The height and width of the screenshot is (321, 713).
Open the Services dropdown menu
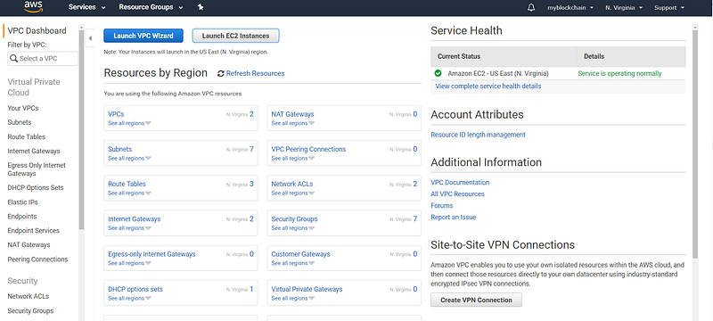tap(86, 7)
